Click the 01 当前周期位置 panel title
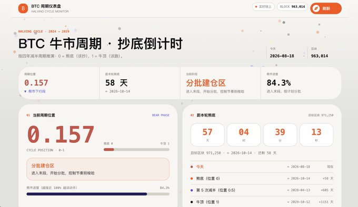The height and width of the screenshot is (207, 358). click(41, 115)
